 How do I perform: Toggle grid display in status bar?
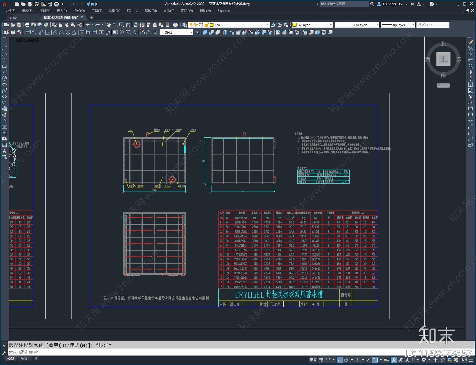(321, 360)
